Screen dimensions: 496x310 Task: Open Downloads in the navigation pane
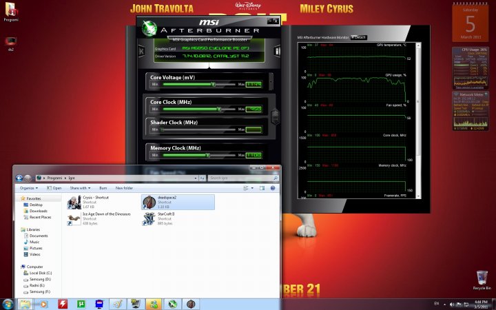point(35,211)
